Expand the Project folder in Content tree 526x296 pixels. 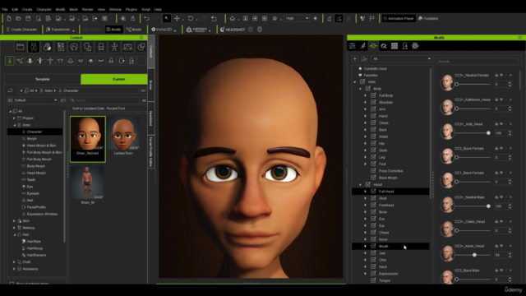tap(14, 118)
